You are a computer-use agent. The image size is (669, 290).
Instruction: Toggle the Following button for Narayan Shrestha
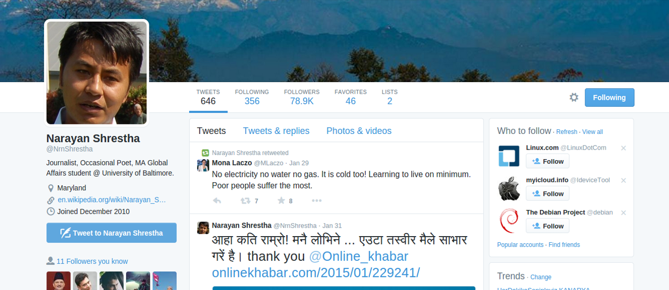609,98
